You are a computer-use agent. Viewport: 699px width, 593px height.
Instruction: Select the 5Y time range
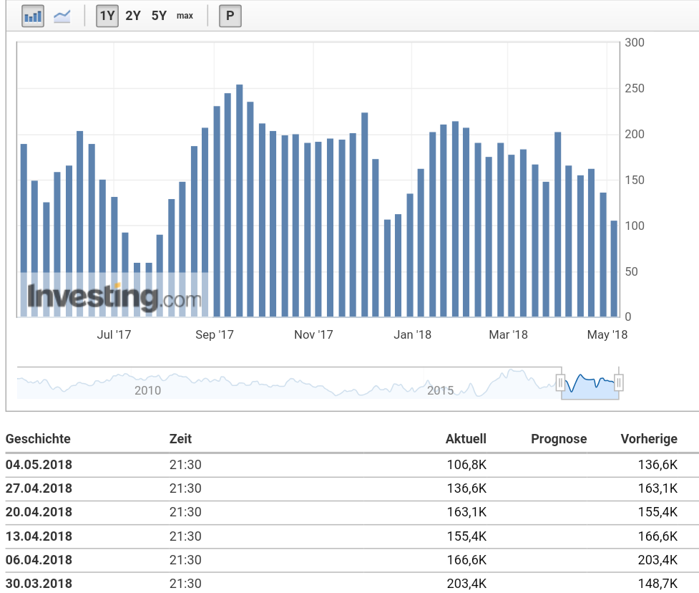pos(159,16)
